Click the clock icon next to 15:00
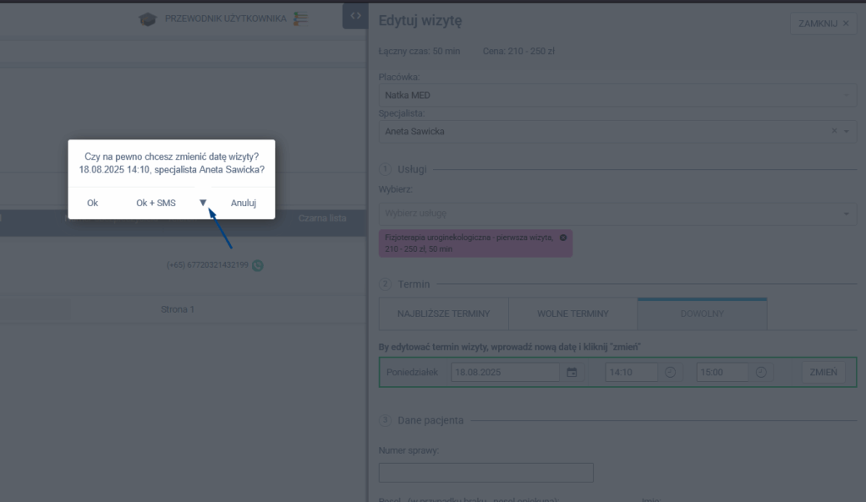The image size is (866, 502). [761, 372]
